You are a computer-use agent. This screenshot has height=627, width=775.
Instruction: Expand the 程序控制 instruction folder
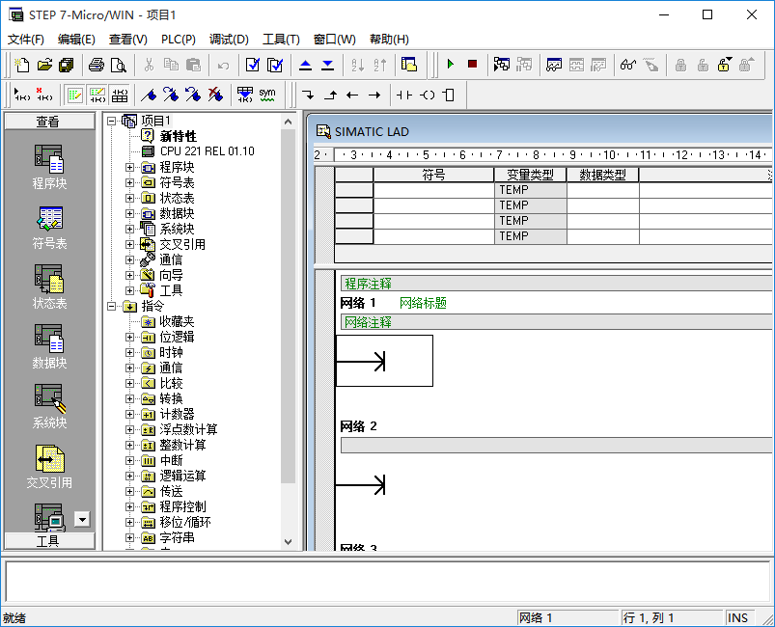click(x=129, y=507)
